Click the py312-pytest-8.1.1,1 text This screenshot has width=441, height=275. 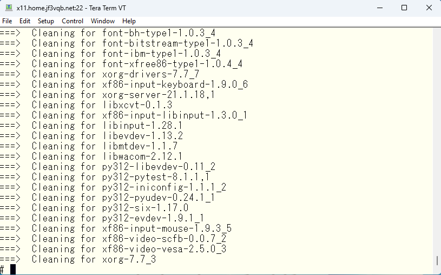[156, 177]
